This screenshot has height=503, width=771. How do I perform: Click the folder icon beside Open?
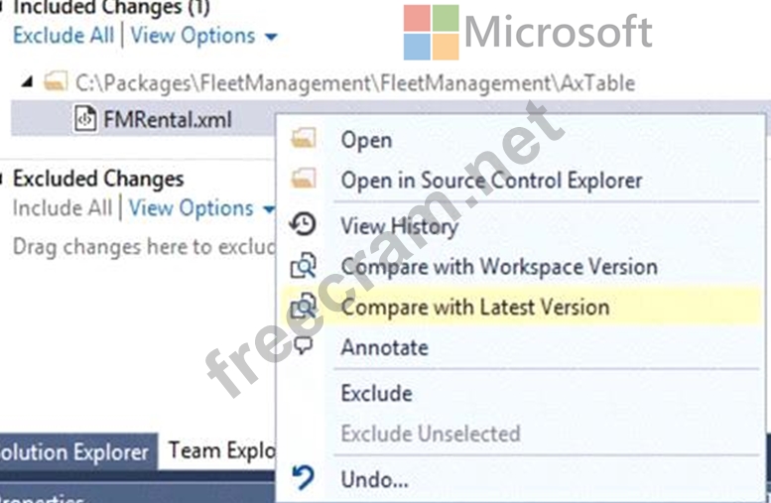pyautogui.click(x=303, y=139)
